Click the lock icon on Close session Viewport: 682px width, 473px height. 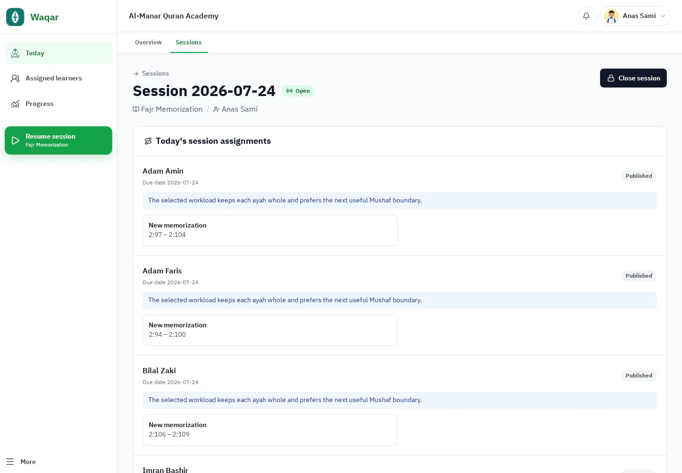(x=611, y=78)
